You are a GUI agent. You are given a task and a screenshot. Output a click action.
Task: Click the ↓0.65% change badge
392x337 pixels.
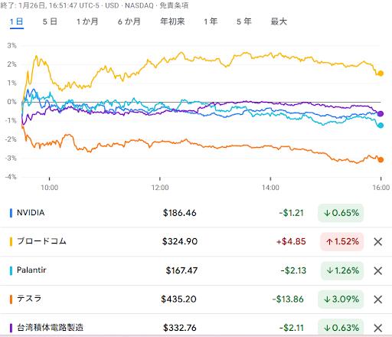(341, 213)
